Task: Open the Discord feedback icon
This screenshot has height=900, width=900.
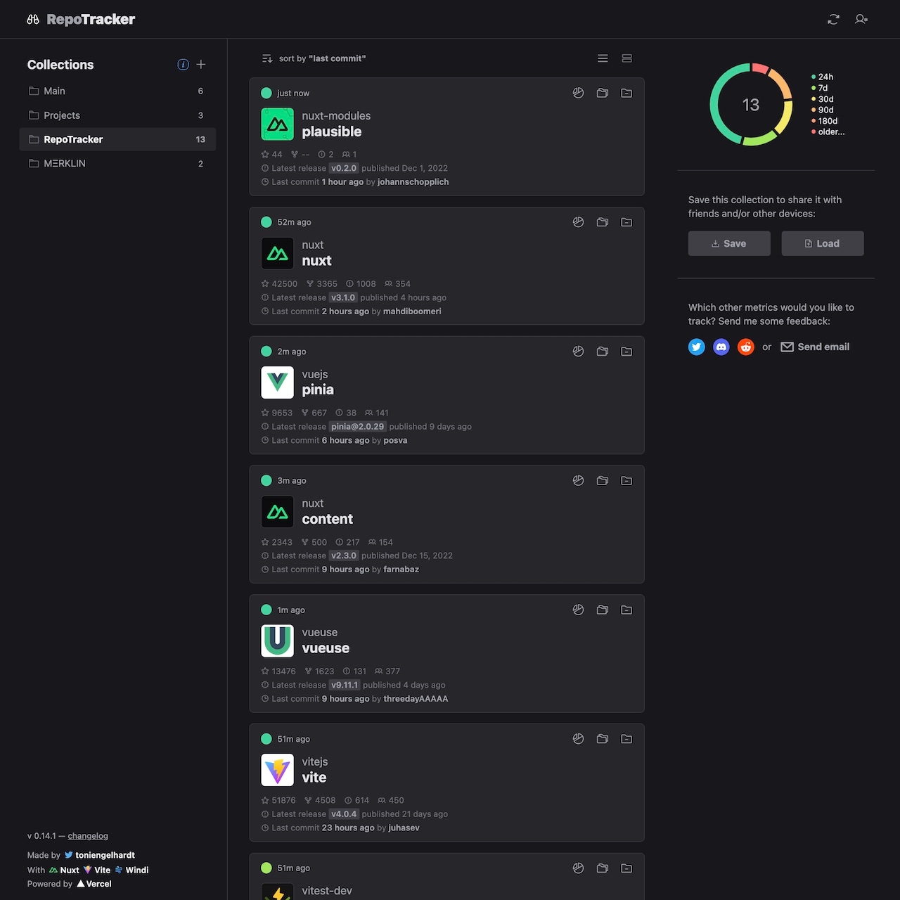Action: [x=721, y=347]
